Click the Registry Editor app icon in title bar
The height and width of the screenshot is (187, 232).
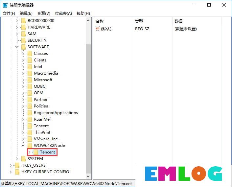click(x=5, y=5)
